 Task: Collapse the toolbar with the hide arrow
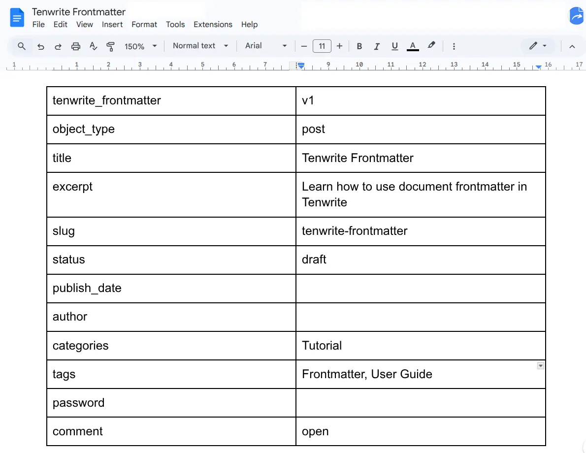pos(572,46)
